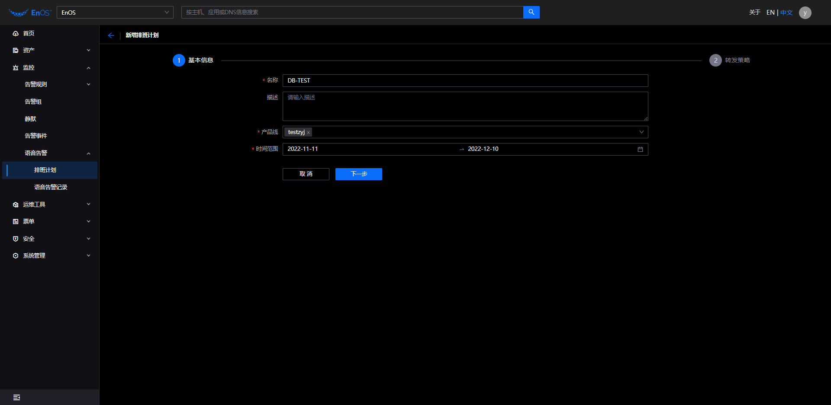The image size is (831, 405).
Task: Open 语音告警记录 menu item
Action: point(50,187)
